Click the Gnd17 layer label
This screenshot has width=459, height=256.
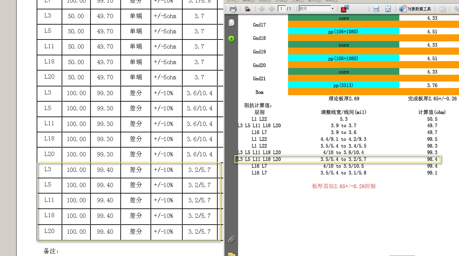(259, 25)
